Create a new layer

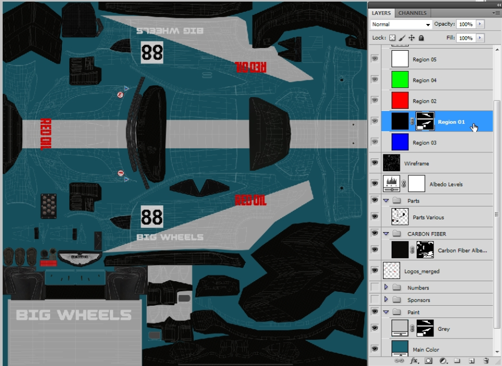coord(471,360)
